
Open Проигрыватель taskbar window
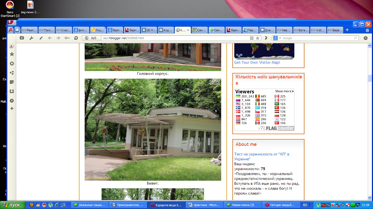128,205
